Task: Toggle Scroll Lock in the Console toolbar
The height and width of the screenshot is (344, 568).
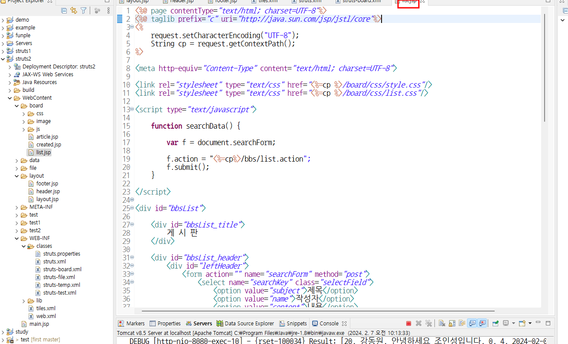Action: tap(452, 323)
